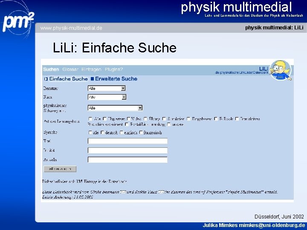This screenshot has width=307, height=230.
Task: Tick the Hypertext checkbox
Action: point(105,119)
